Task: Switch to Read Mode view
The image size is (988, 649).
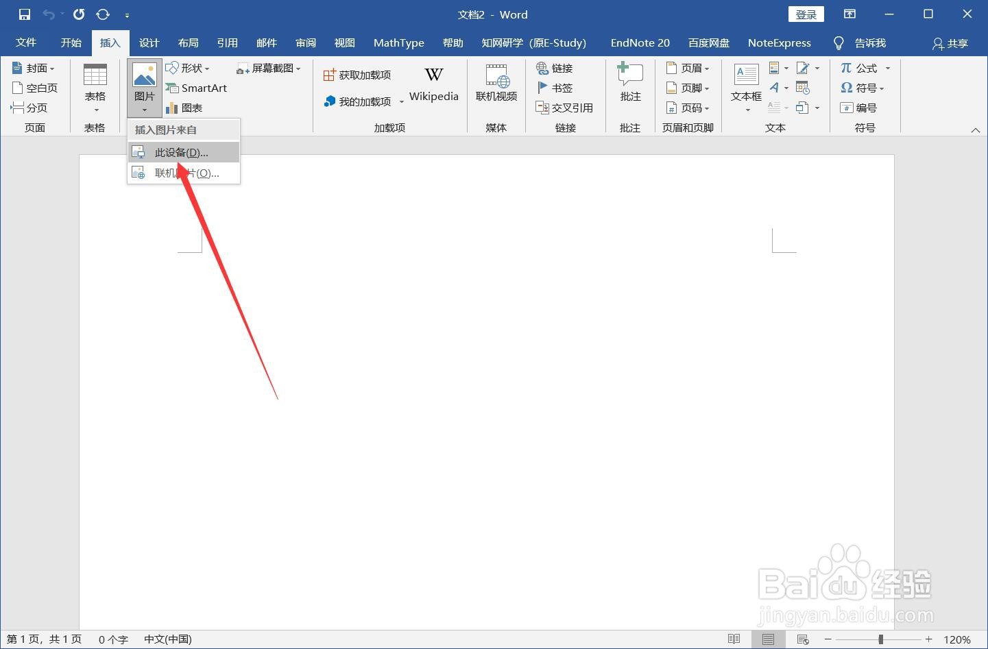Action: click(x=734, y=639)
